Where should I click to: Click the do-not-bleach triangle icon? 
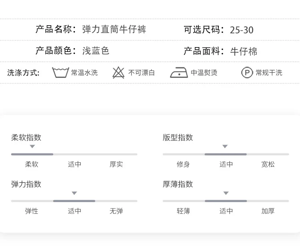[x=118, y=73]
